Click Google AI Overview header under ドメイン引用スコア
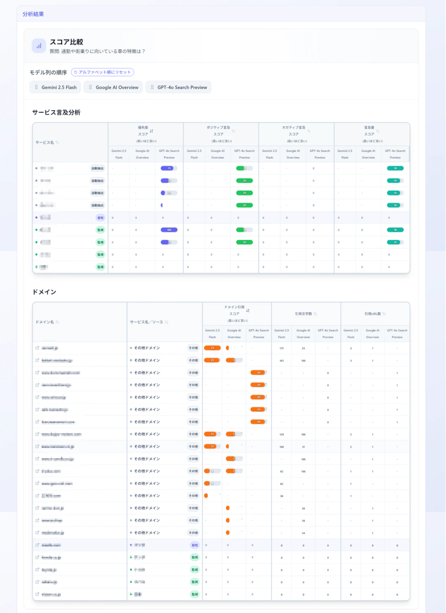The width and height of the screenshot is (446, 613). tap(234, 334)
